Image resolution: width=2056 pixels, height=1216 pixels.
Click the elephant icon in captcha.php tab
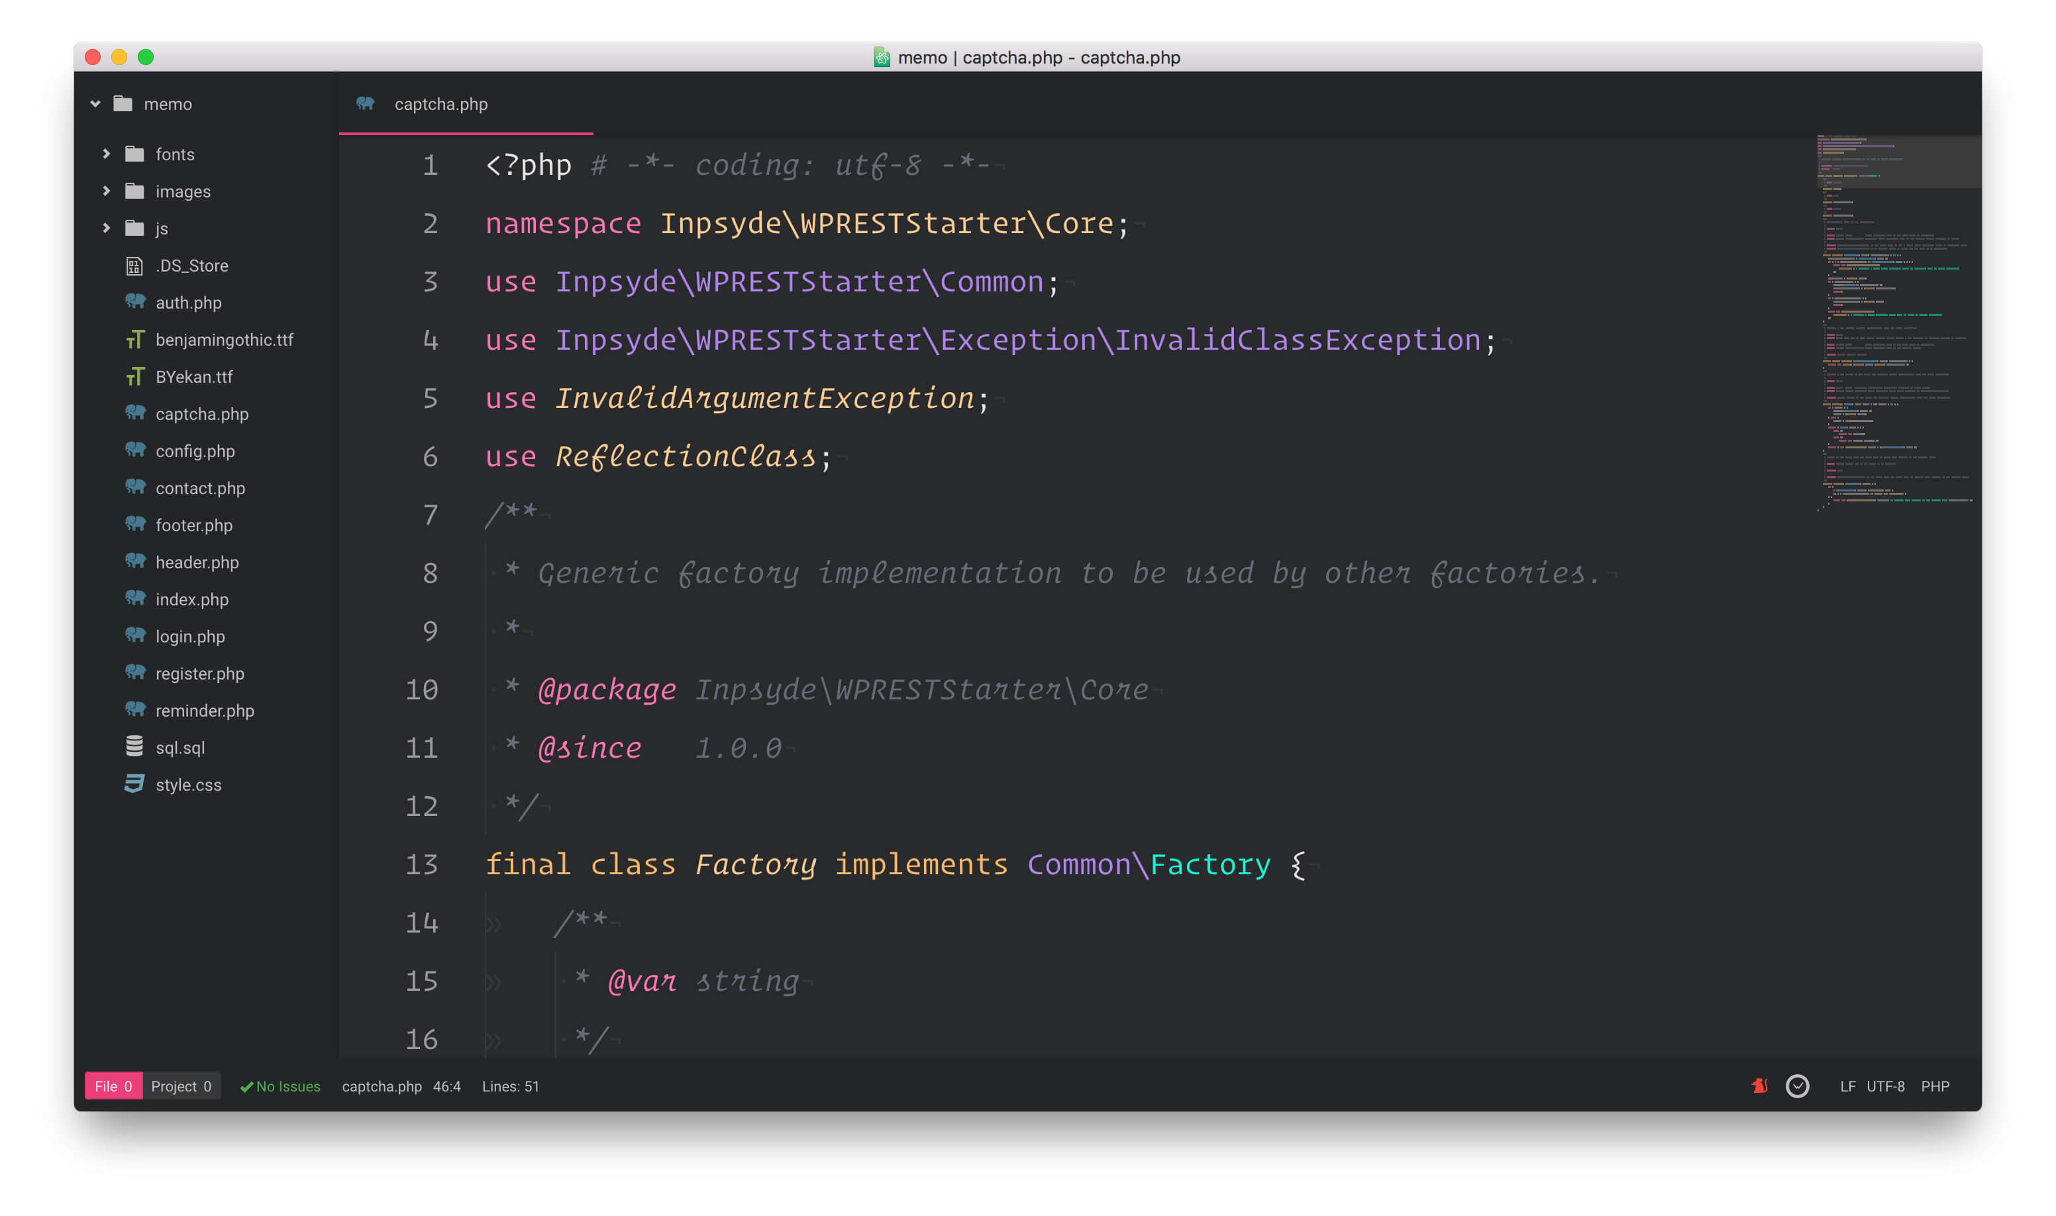click(366, 104)
